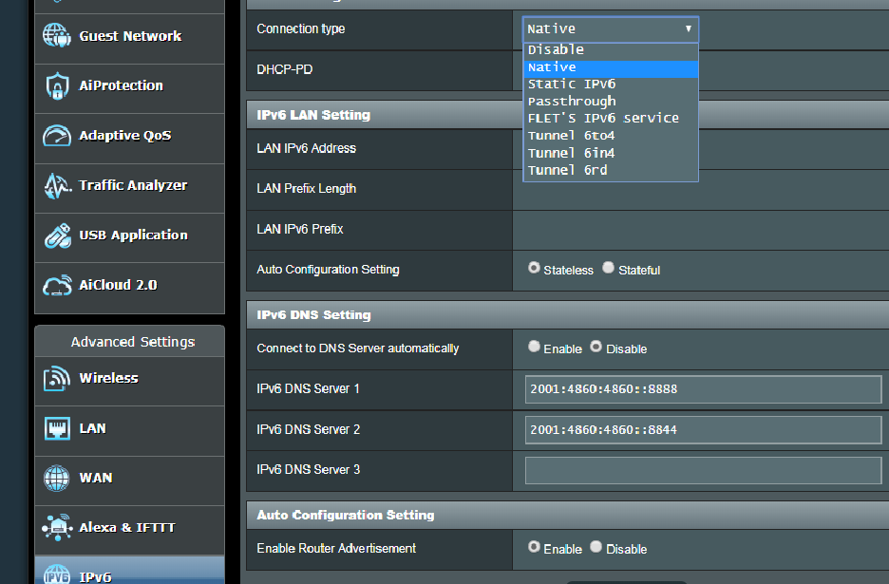Click the Enable Router Advertisement label
This screenshot has height=584, width=889.
click(x=336, y=549)
